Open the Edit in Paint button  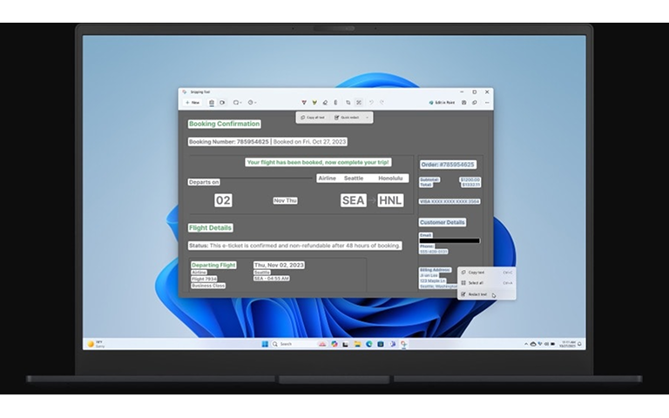coord(442,103)
